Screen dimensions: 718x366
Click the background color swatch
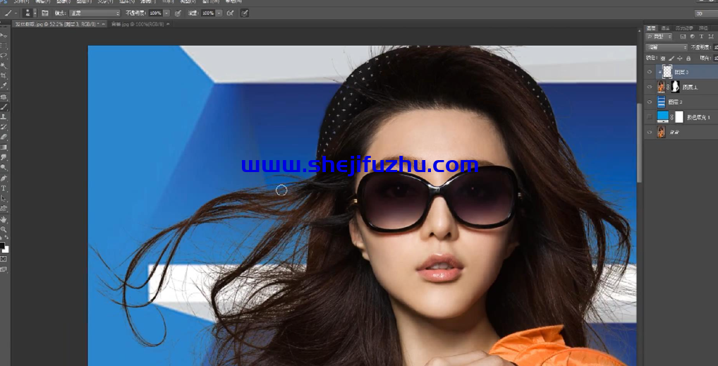coord(6,250)
